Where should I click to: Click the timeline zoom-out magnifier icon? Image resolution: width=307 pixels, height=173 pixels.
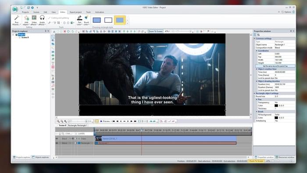(x=62, y=121)
